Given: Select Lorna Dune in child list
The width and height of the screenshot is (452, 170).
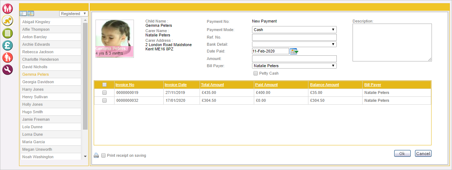Looking at the screenshot, I should point(51,134).
